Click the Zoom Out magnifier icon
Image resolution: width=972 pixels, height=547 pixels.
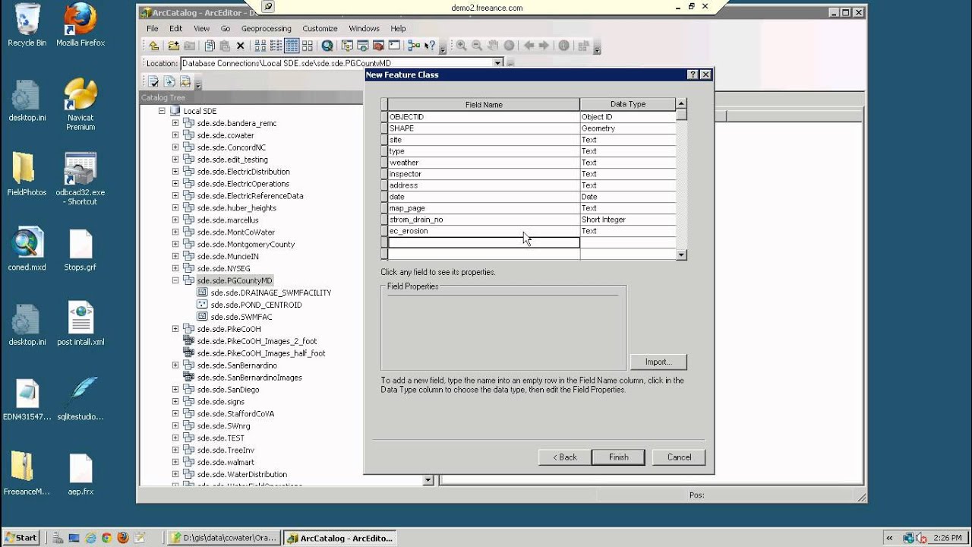477,46
